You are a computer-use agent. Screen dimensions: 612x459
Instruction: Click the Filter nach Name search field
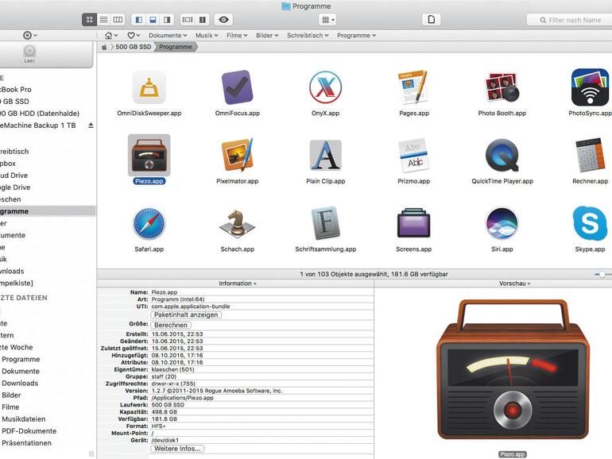coord(574,20)
